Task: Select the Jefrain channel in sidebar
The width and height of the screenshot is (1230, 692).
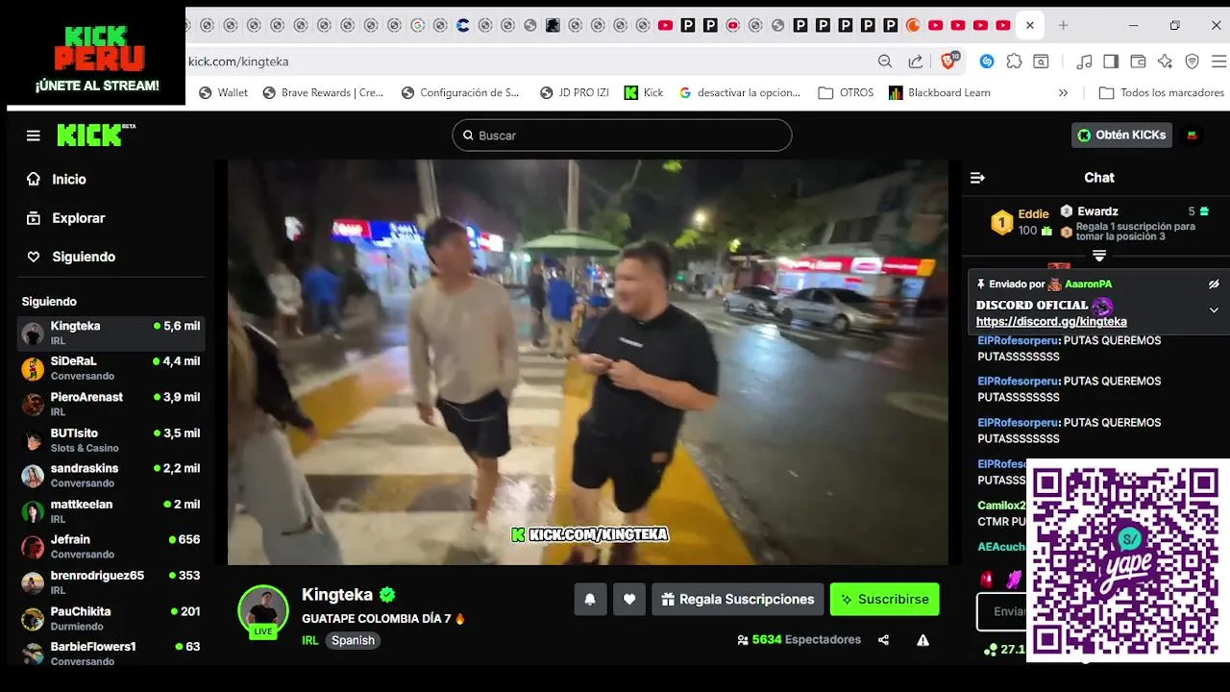Action: (x=111, y=547)
